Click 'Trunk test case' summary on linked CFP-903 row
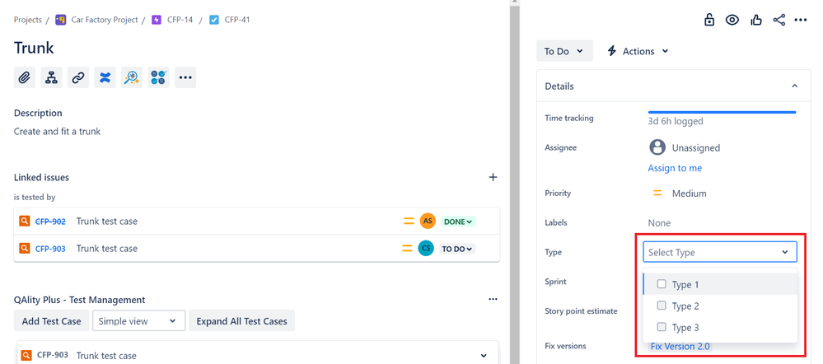Viewport: 823px width, 364px height. 107,249
